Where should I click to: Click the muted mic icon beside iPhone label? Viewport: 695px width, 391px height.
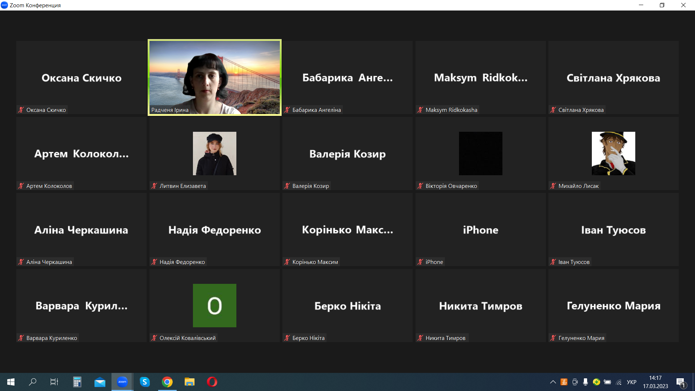tap(420, 262)
